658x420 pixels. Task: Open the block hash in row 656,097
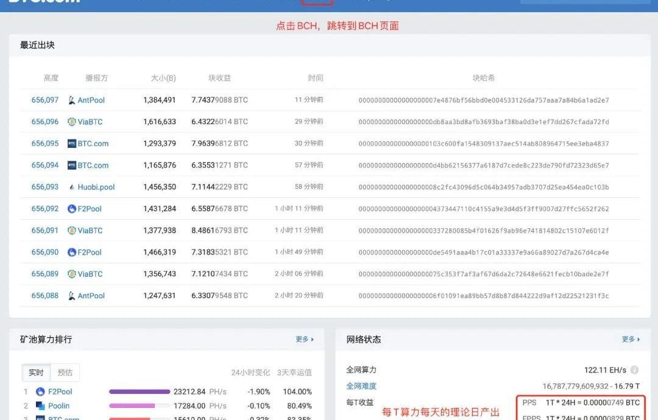[x=483, y=100]
